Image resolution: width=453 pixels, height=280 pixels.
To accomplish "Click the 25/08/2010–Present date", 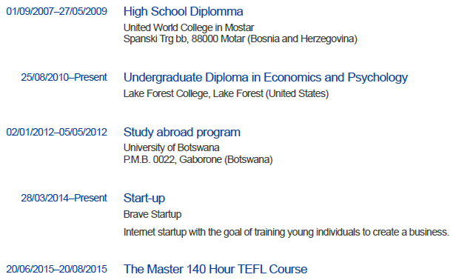I will [64, 77].
